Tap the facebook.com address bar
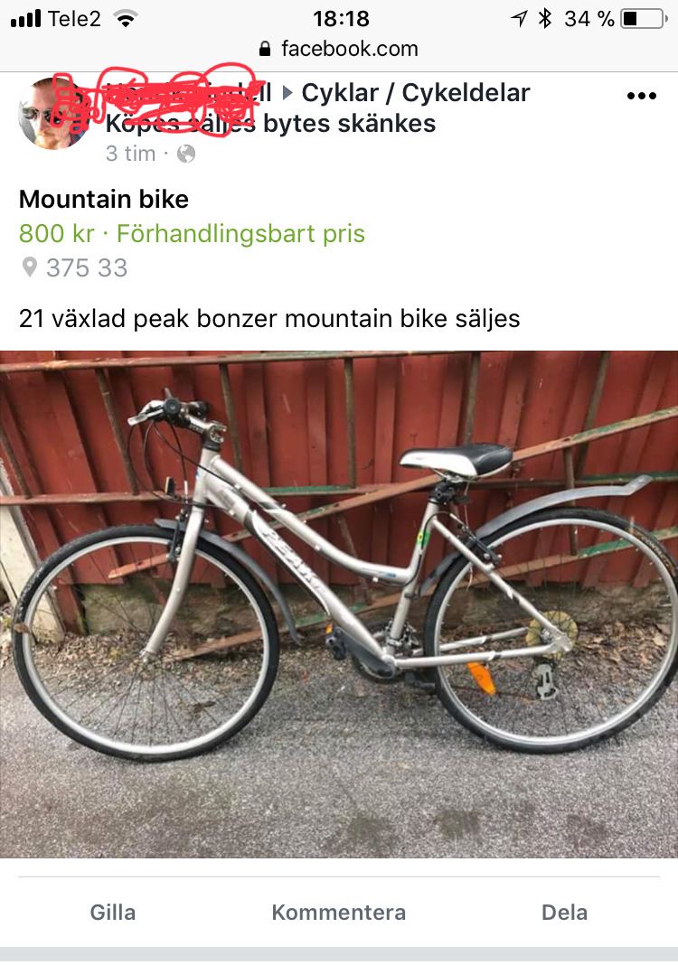Screen dimensions: 678x965 pos(339,49)
